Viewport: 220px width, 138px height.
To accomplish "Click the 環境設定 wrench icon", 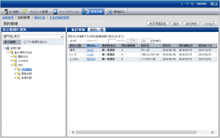I will (110, 12).
